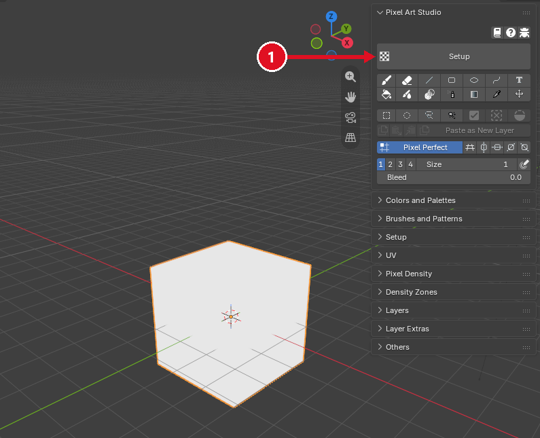
Task: Expand the collapsed Setup sub-panel
Action: tap(454, 237)
